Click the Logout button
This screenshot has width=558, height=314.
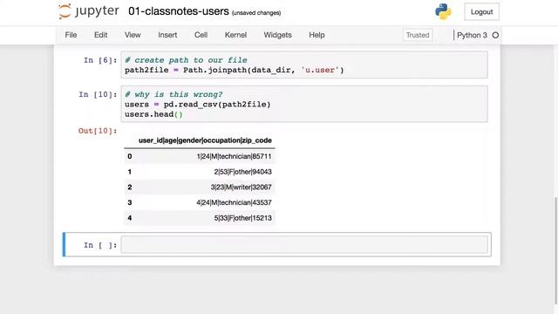pyautogui.click(x=481, y=11)
